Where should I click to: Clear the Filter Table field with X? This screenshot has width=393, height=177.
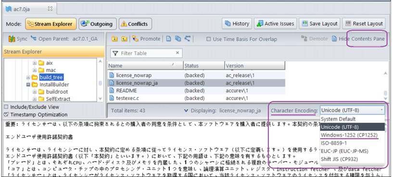(177, 53)
